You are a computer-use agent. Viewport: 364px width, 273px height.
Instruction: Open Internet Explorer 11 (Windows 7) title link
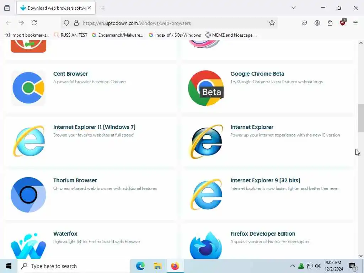pos(94,127)
